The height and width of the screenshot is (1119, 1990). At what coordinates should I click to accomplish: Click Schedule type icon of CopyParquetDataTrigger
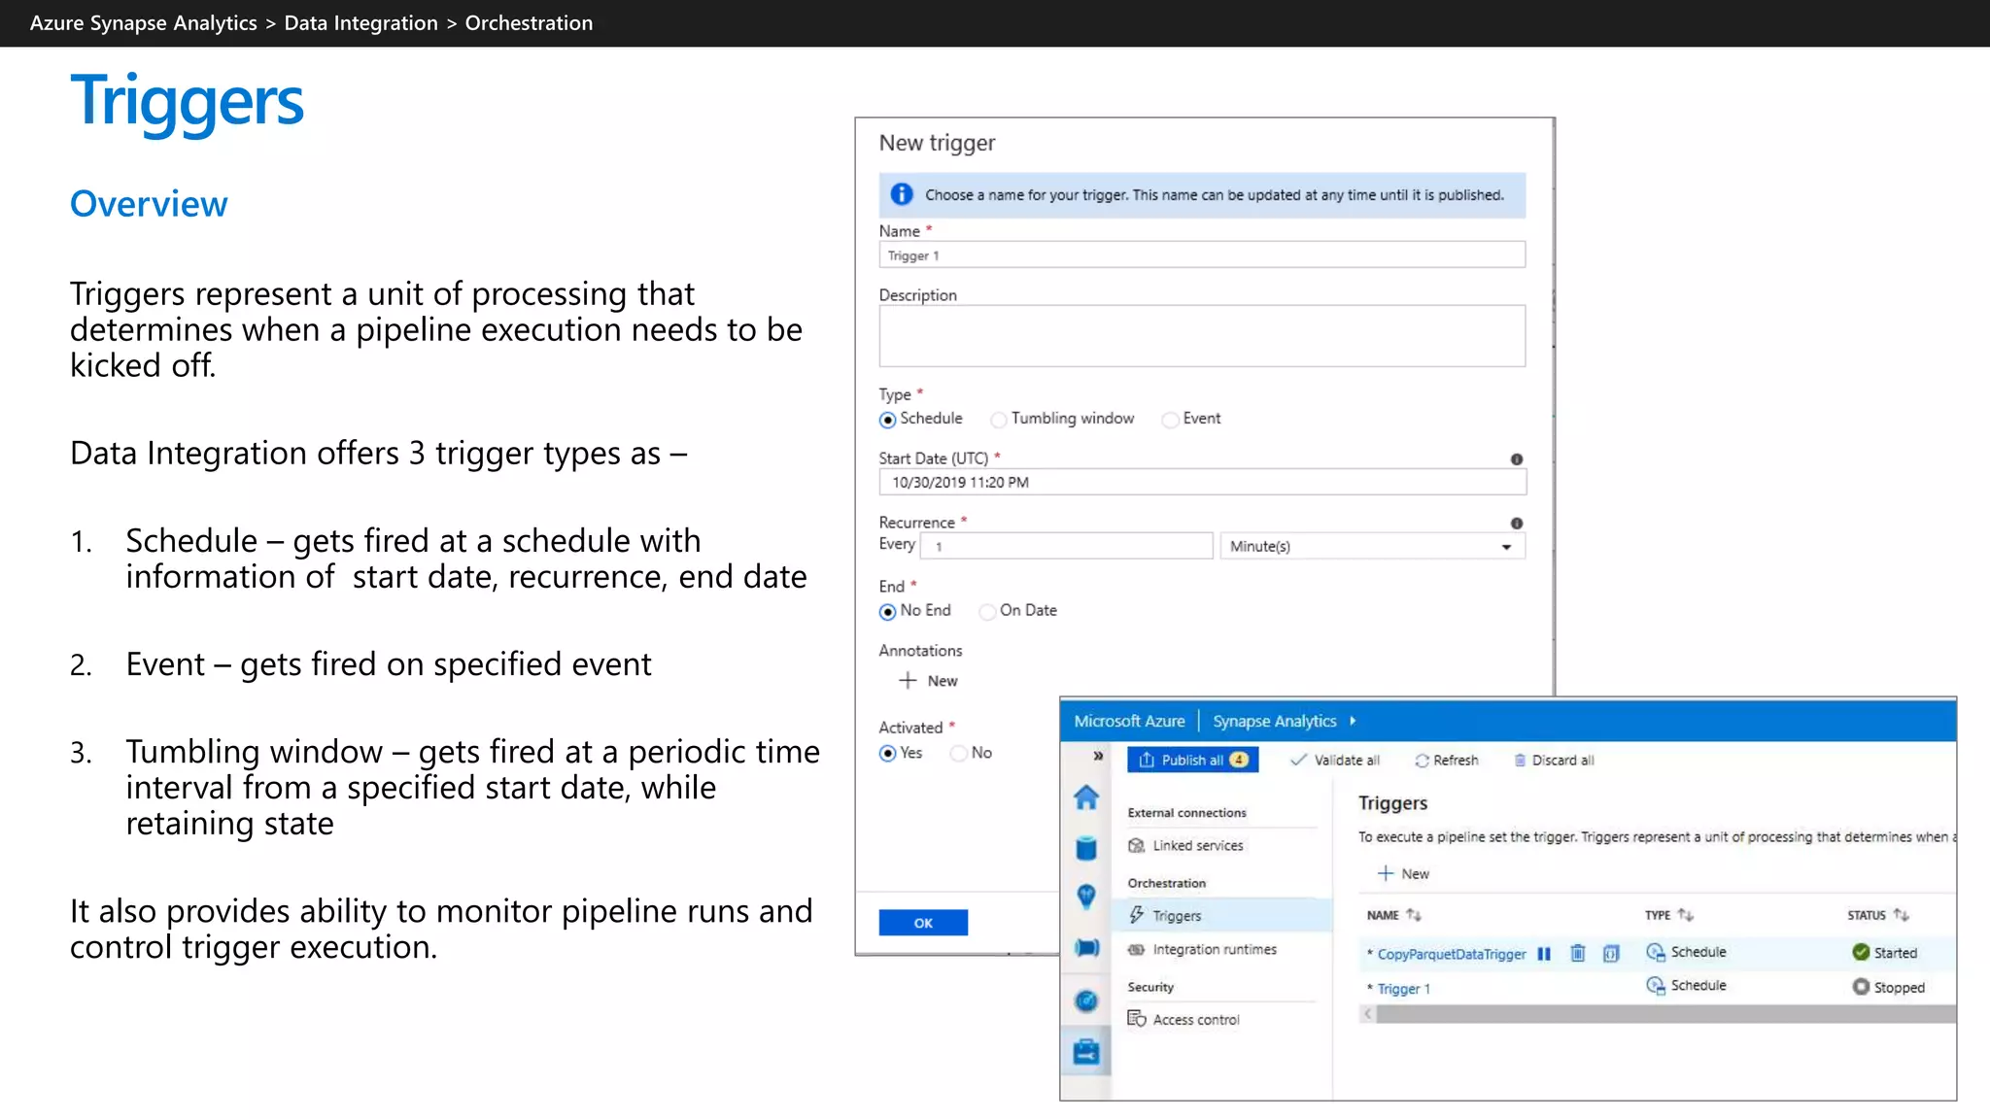pyautogui.click(x=1656, y=953)
